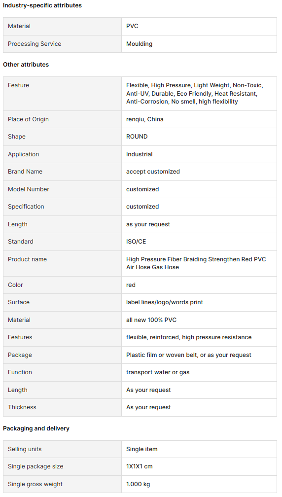Select the Industrial application value
The image size is (282, 497).
140,154
